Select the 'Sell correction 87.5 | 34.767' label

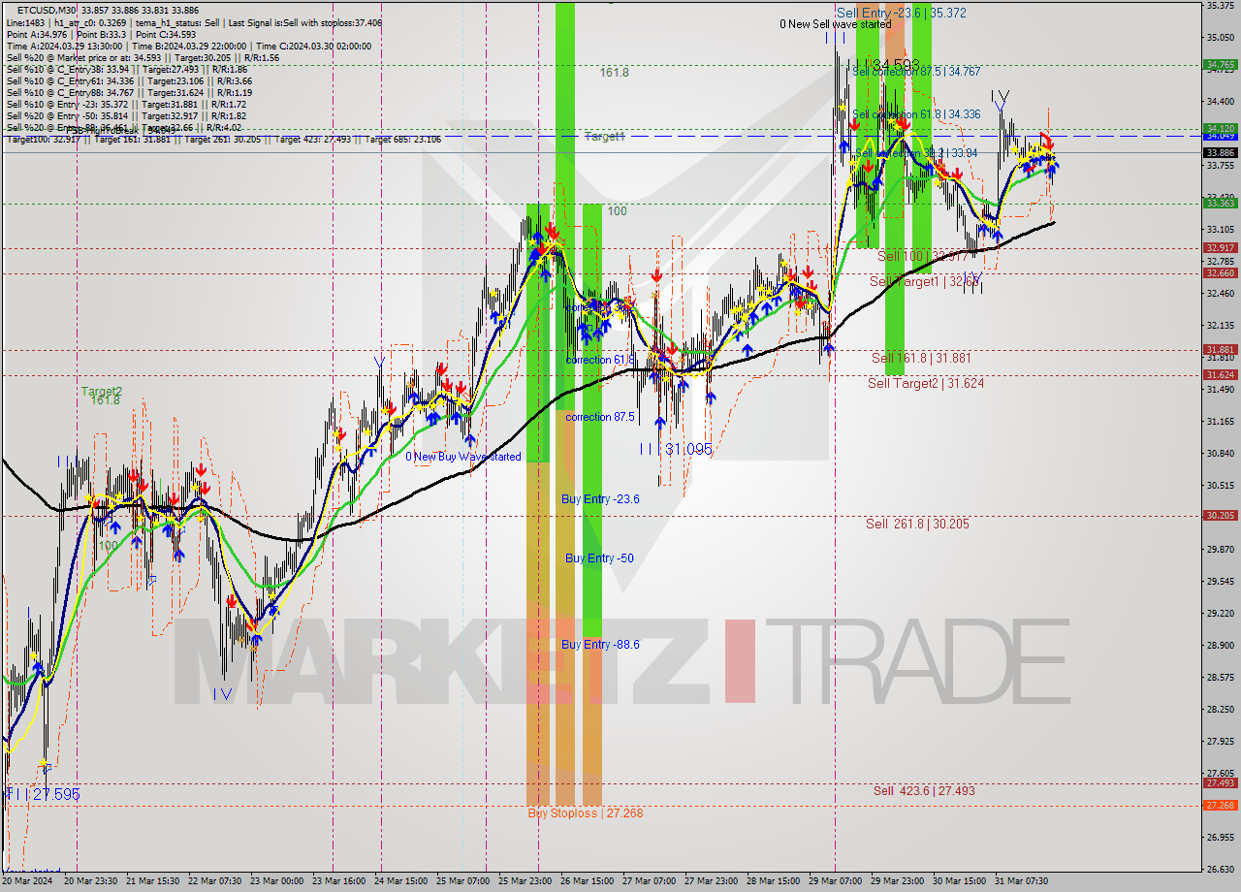point(916,72)
